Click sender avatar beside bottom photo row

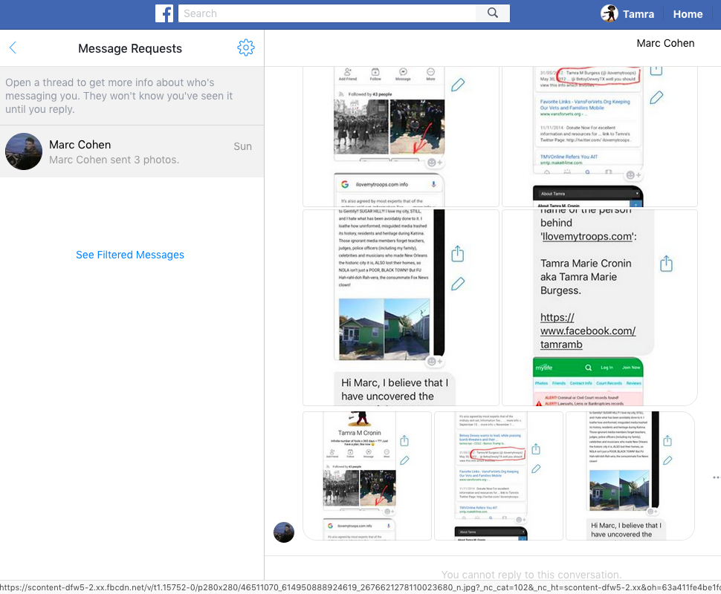pos(284,532)
